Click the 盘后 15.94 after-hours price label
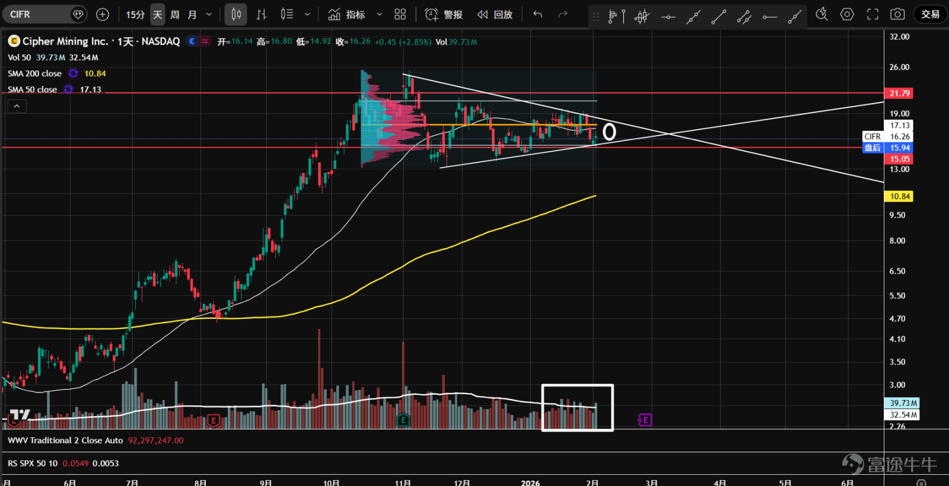Image resolution: width=949 pixels, height=486 pixels. pyautogui.click(x=887, y=148)
